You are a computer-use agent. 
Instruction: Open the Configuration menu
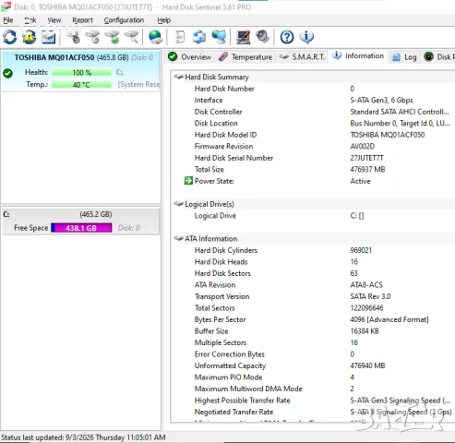(x=124, y=20)
